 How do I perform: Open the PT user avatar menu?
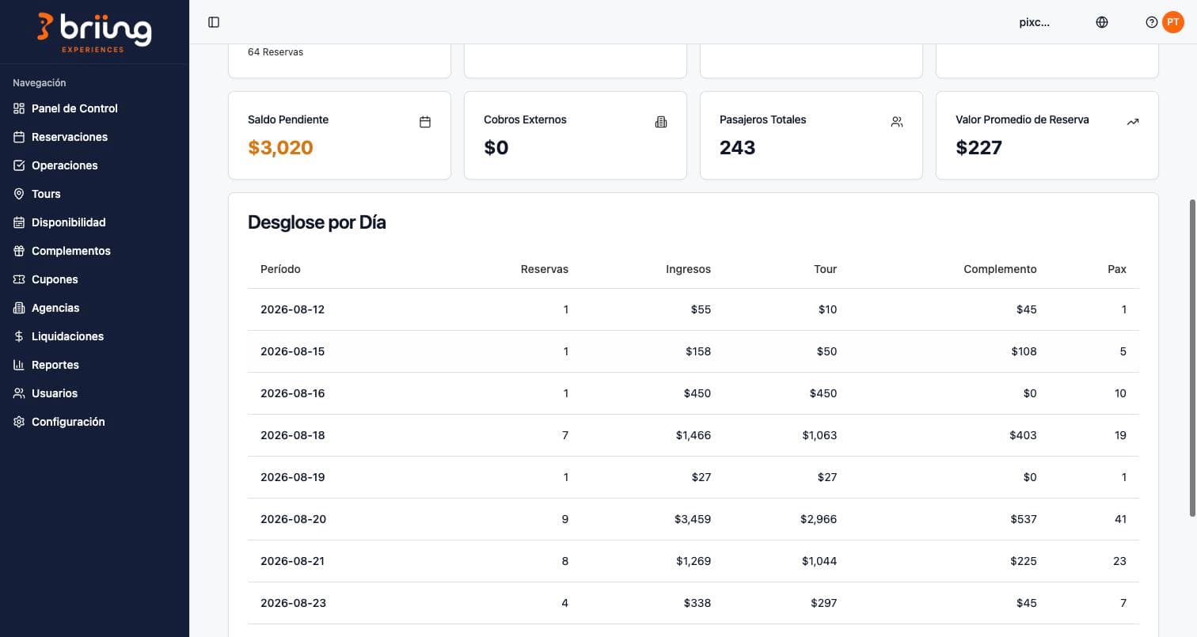pyautogui.click(x=1173, y=22)
